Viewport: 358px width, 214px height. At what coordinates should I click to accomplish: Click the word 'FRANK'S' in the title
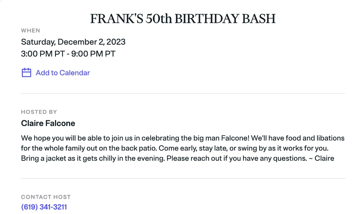(x=117, y=19)
